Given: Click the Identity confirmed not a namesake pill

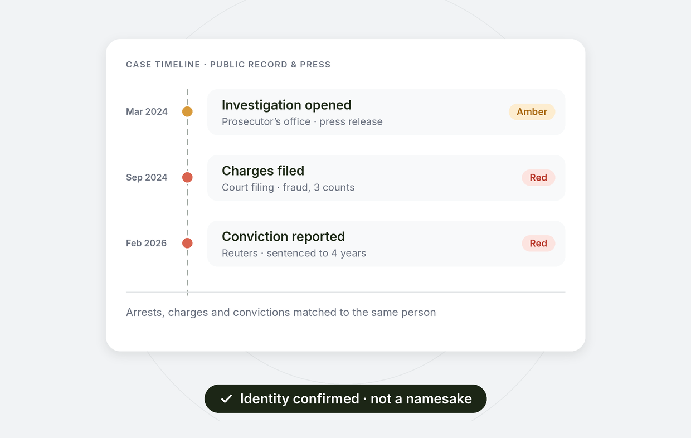Looking at the screenshot, I should tap(345, 398).
